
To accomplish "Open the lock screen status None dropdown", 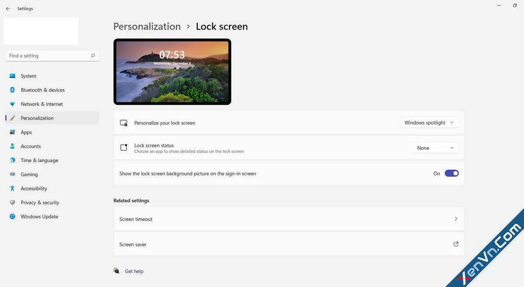I will [435, 147].
